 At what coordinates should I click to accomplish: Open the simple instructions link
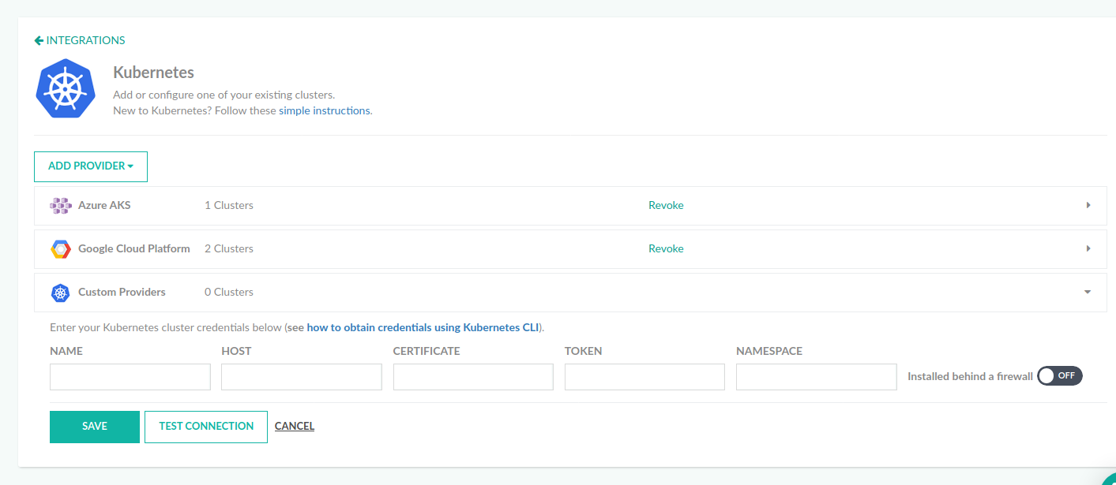tap(324, 110)
